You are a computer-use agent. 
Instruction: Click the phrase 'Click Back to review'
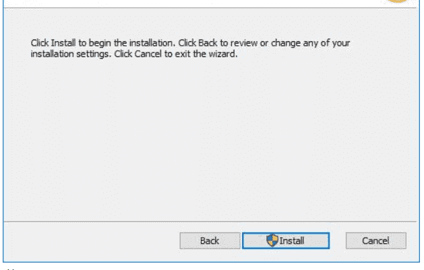click(x=218, y=43)
